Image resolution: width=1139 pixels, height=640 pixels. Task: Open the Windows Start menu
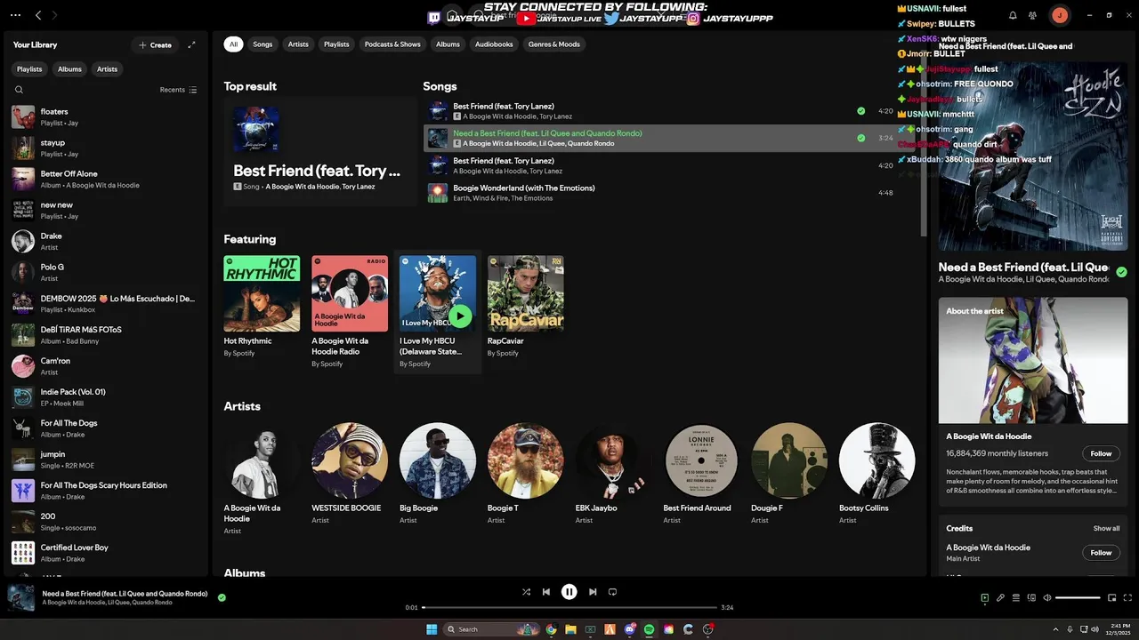[x=432, y=629]
